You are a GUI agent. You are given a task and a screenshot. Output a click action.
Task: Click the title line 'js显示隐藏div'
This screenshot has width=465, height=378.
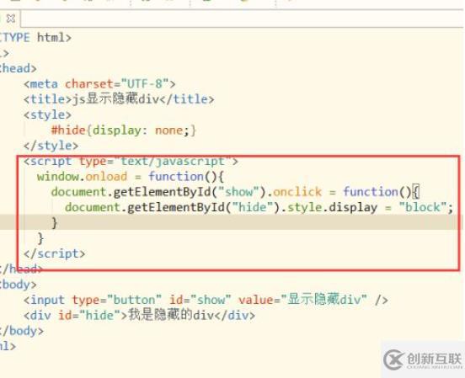tap(119, 99)
